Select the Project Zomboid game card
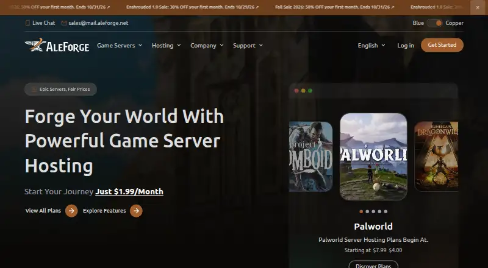The width and height of the screenshot is (488, 268). coord(310,157)
